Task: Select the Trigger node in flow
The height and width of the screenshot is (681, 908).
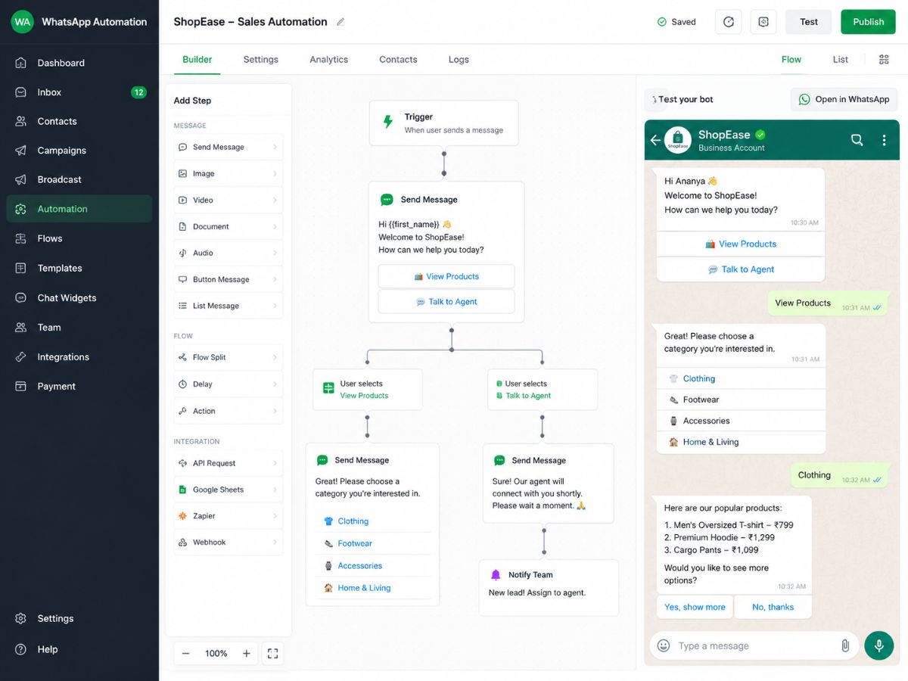Action: tap(444, 123)
